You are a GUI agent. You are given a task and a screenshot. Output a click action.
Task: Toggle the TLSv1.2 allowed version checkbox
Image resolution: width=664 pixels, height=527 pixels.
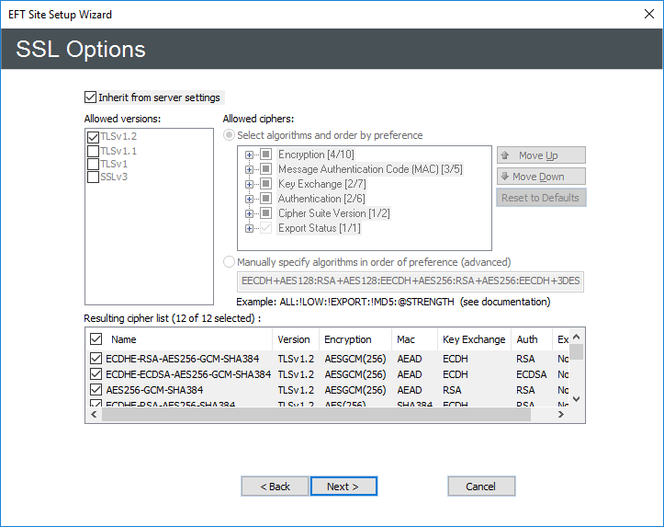[93, 137]
